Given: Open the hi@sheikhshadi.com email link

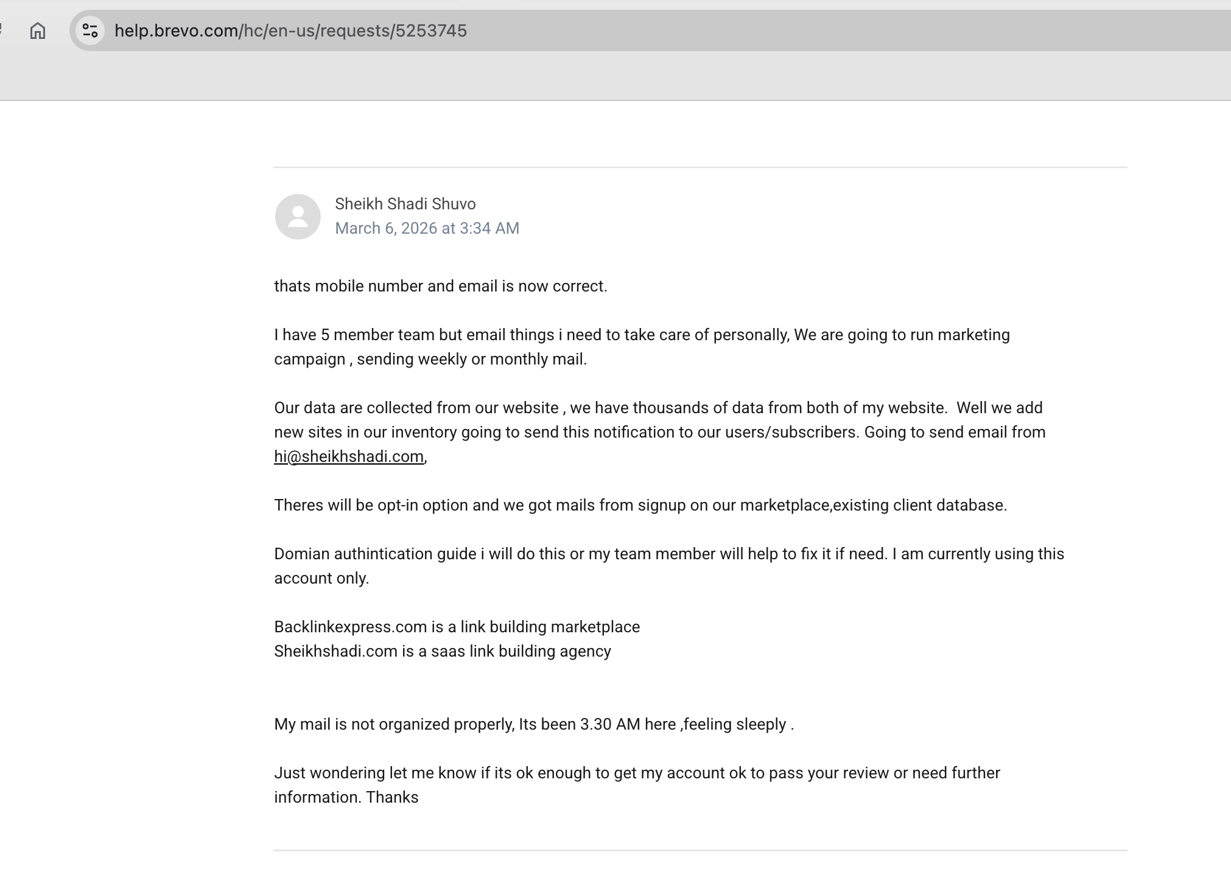Looking at the screenshot, I should click(349, 456).
